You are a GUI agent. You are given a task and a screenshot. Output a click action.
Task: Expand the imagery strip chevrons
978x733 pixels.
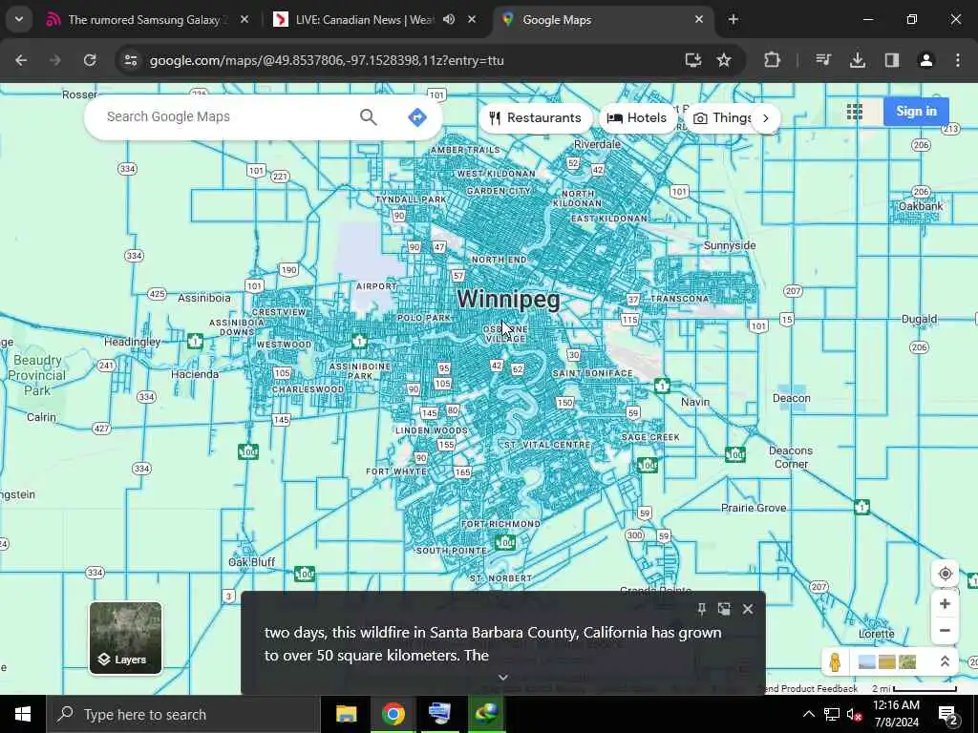[945, 662]
